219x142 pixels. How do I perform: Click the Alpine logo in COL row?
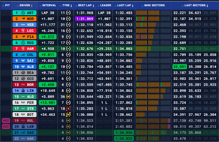23,55
